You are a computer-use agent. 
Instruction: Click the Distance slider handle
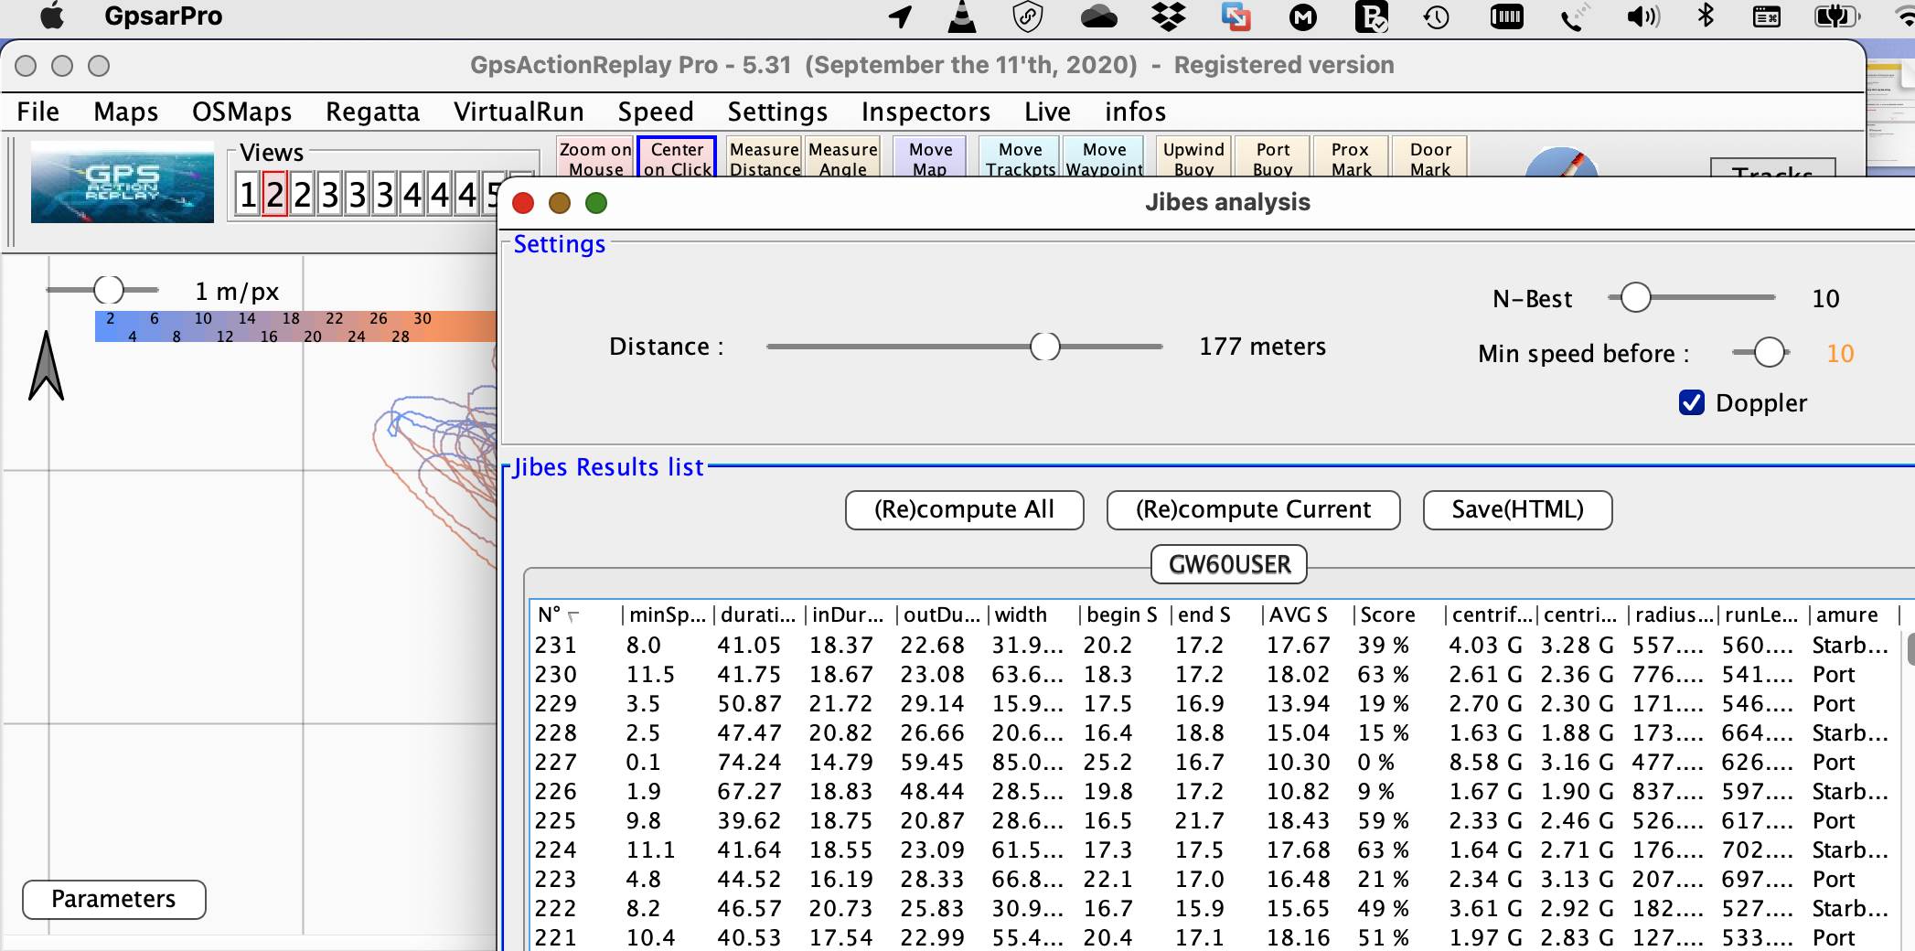(x=1044, y=347)
